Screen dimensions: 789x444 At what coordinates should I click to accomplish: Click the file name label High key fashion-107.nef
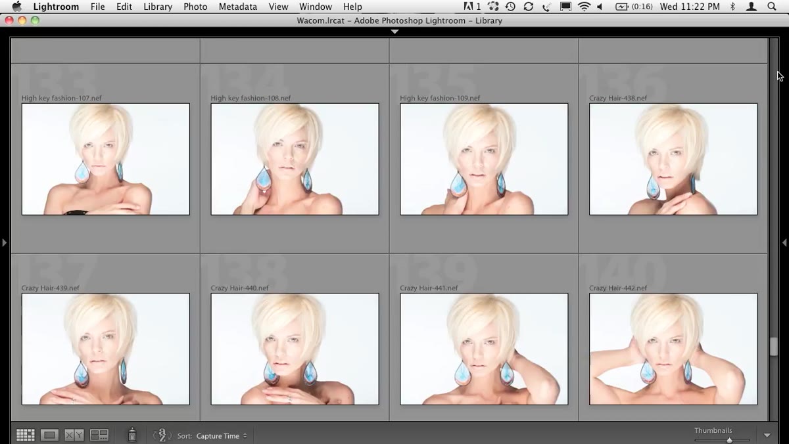(62, 98)
